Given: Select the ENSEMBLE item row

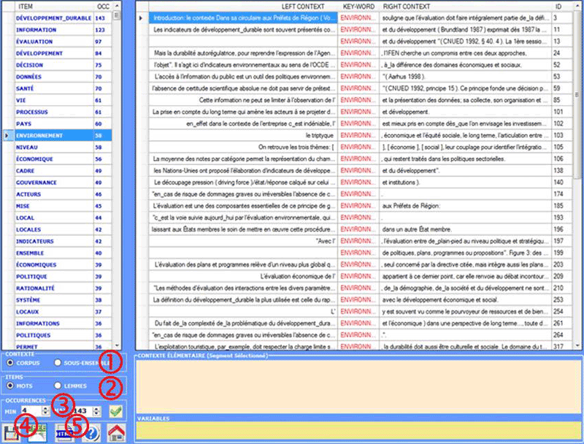Looking at the screenshot, I should (64, 253).
